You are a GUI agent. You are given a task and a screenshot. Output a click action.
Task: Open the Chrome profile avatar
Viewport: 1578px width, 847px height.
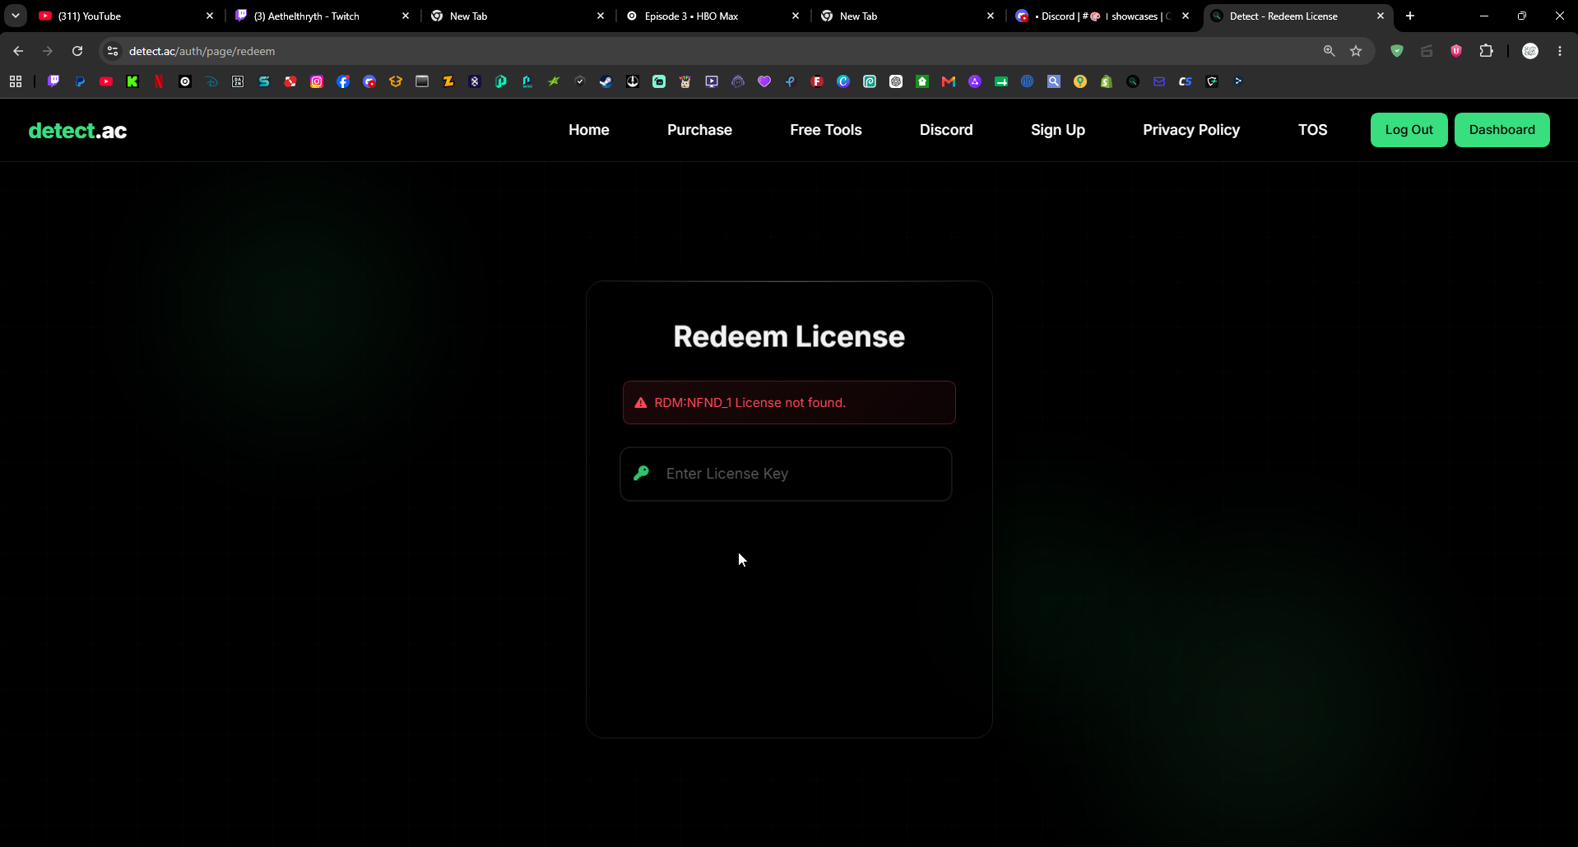(x=1530, y=51)
